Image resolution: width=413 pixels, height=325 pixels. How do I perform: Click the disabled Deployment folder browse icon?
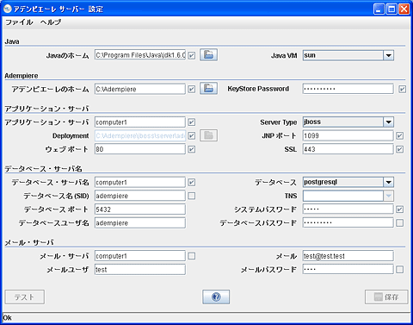(x=208, y=135)
